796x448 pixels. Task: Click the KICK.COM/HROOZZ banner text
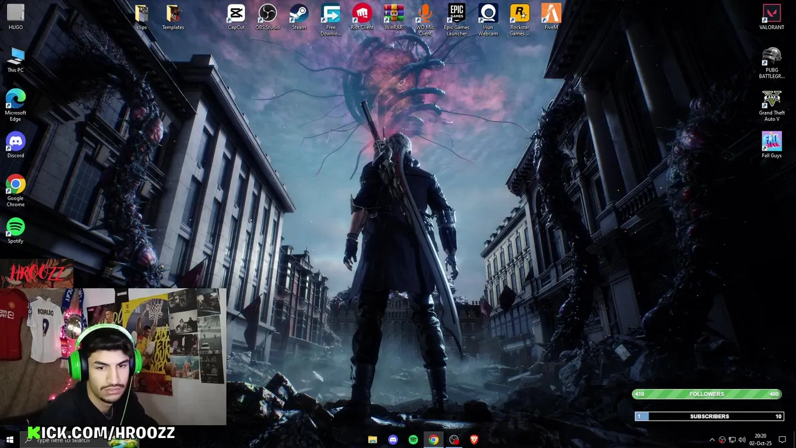point(101,433)
